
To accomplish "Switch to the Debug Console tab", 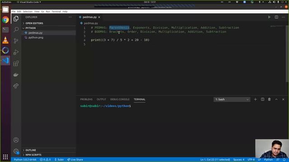I will [120, 99].
